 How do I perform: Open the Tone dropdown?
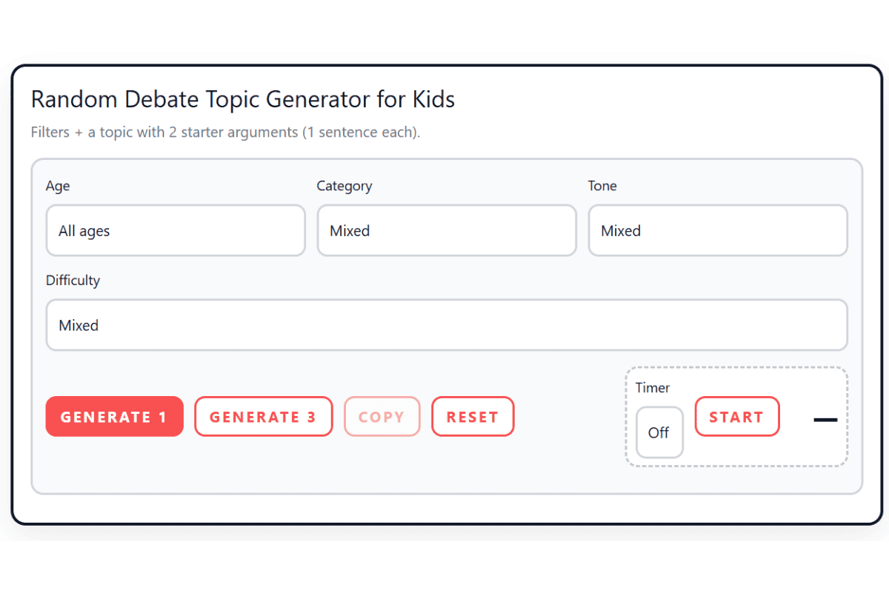tap(717, 230)
